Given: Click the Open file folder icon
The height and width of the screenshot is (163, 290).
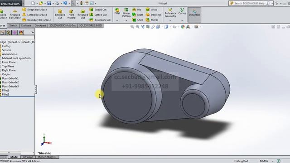Looking at the screenshot, I should [x=41, y=3].
